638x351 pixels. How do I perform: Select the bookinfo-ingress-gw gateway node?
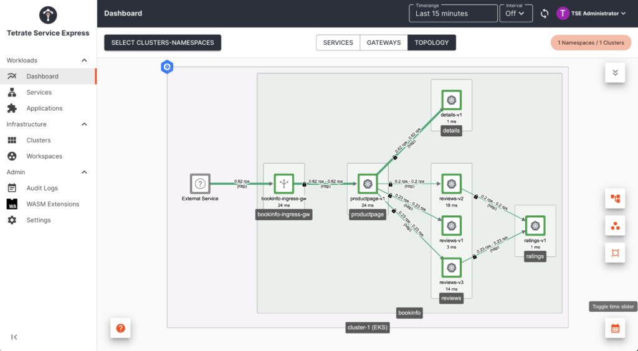point(283,184)
